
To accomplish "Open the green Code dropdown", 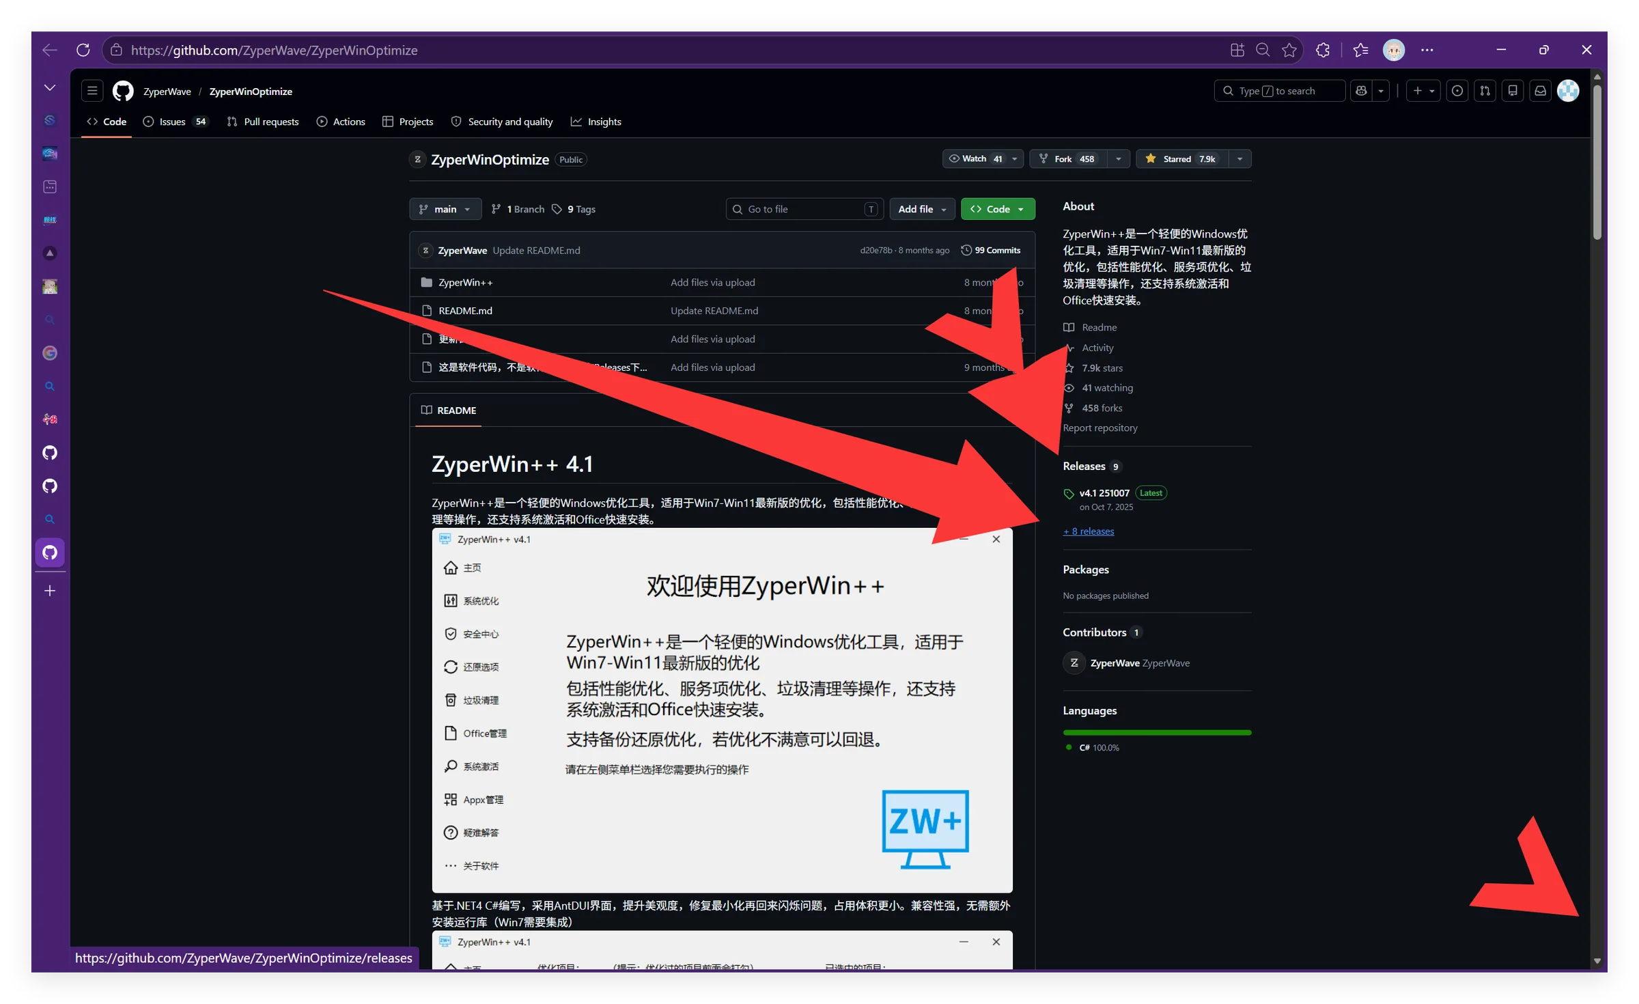I will (x=998, y=209).
